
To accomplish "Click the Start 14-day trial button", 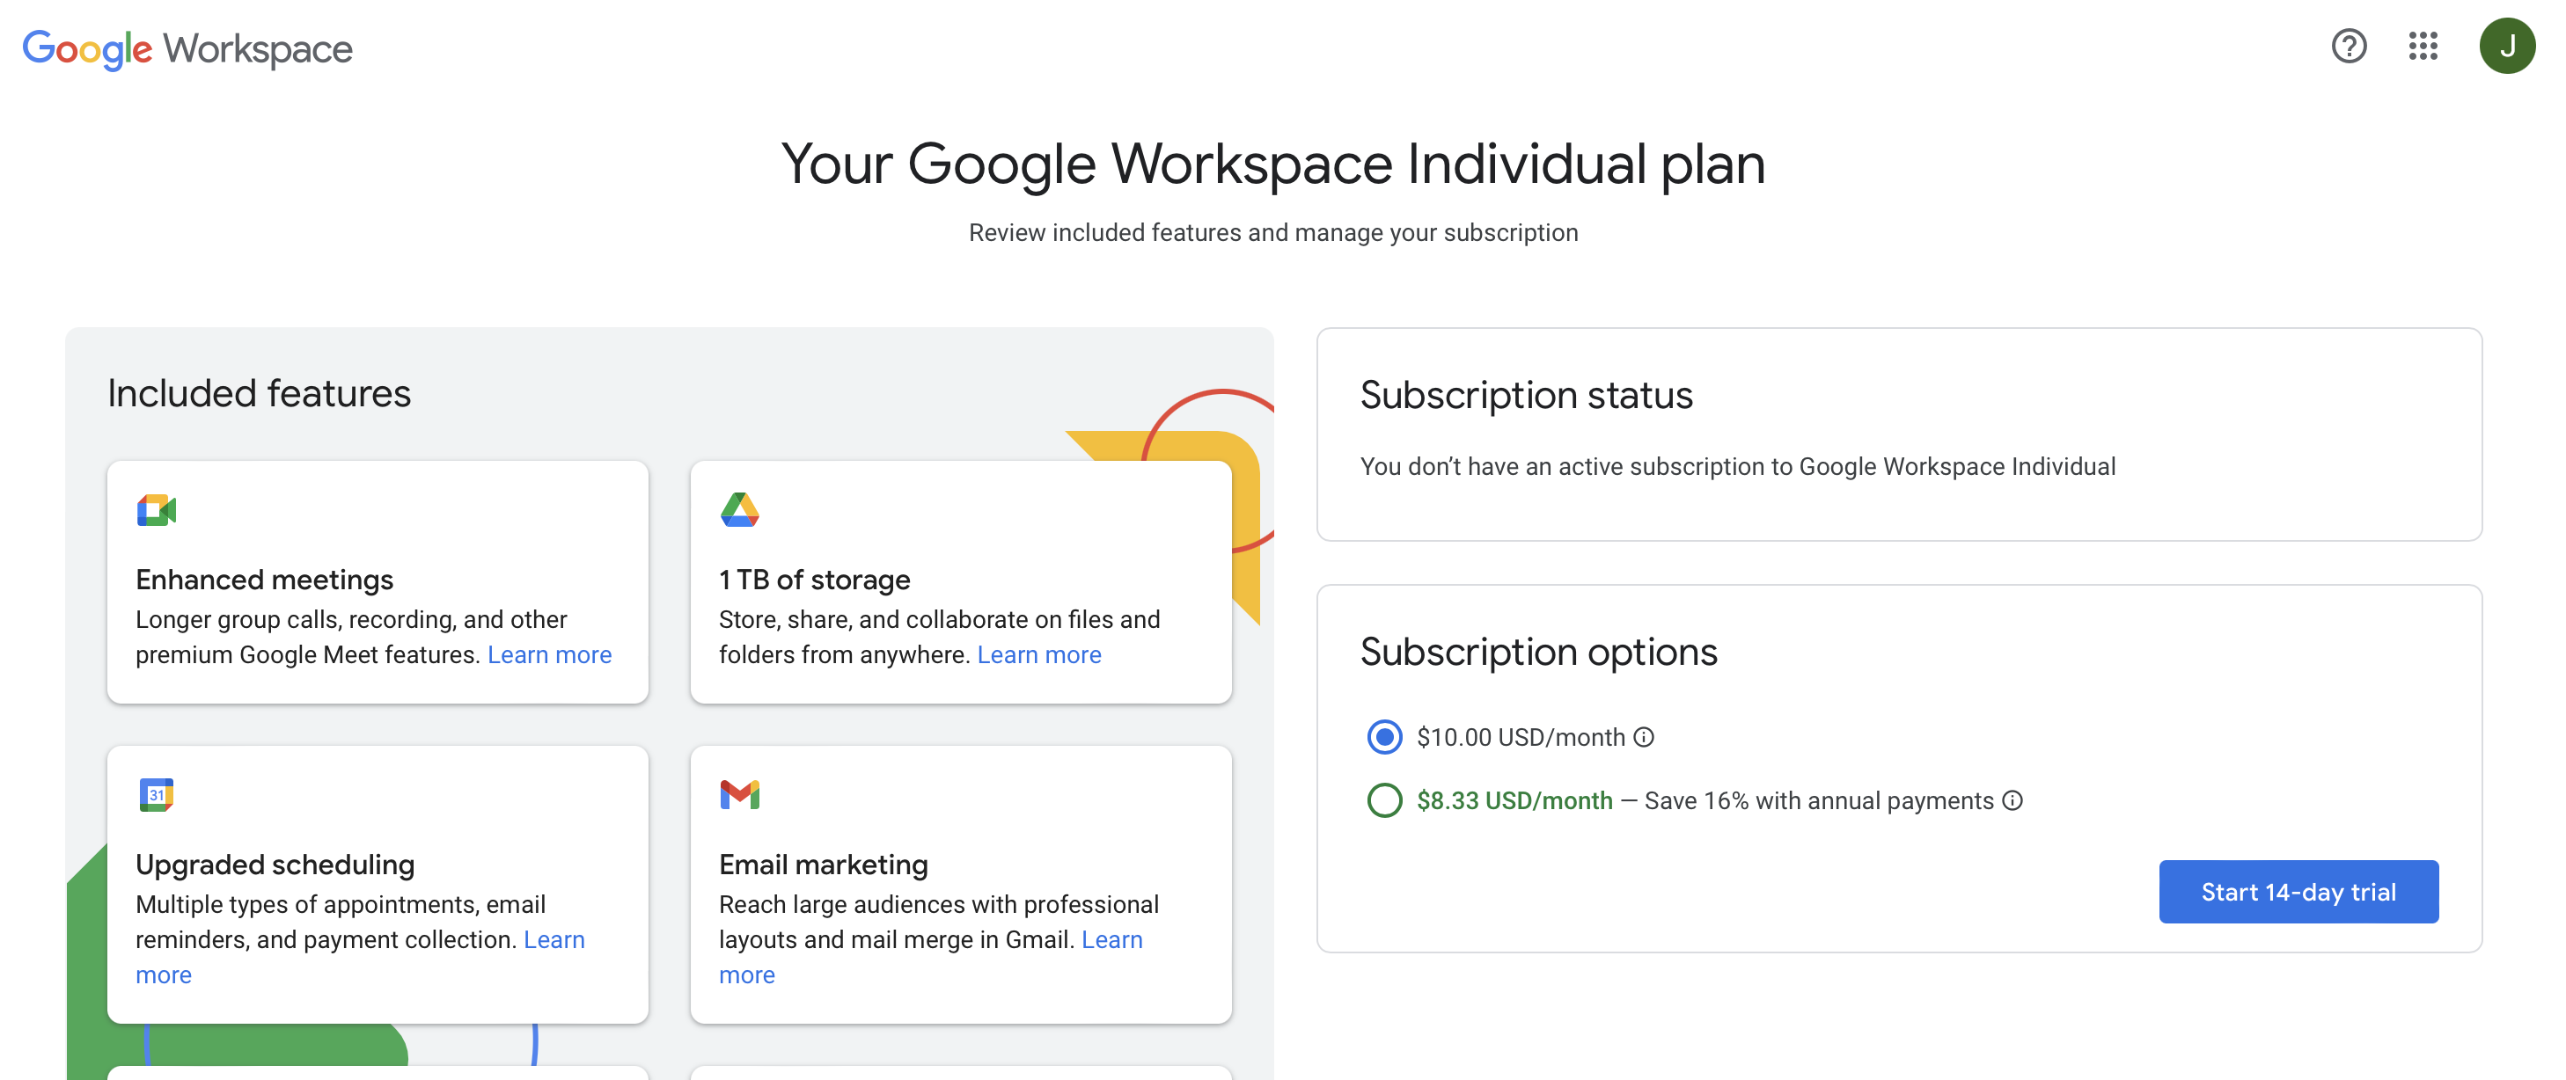I will (2298, 892).
